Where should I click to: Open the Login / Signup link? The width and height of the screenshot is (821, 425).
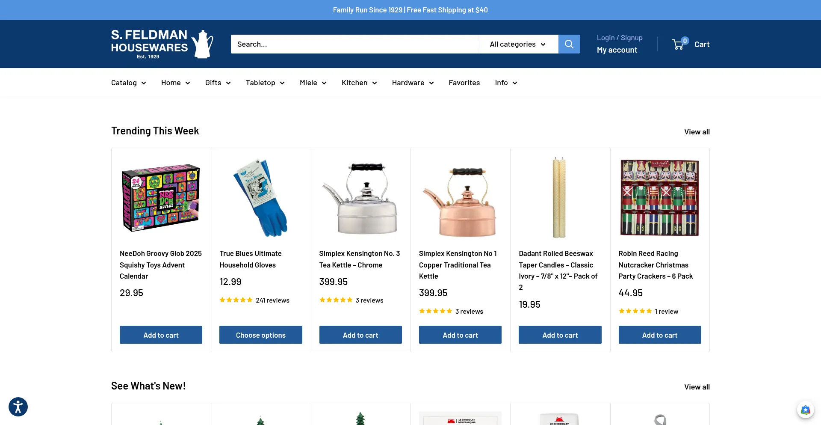620,38
